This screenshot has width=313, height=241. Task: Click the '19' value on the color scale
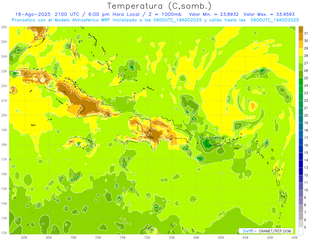tap(306, 123)
